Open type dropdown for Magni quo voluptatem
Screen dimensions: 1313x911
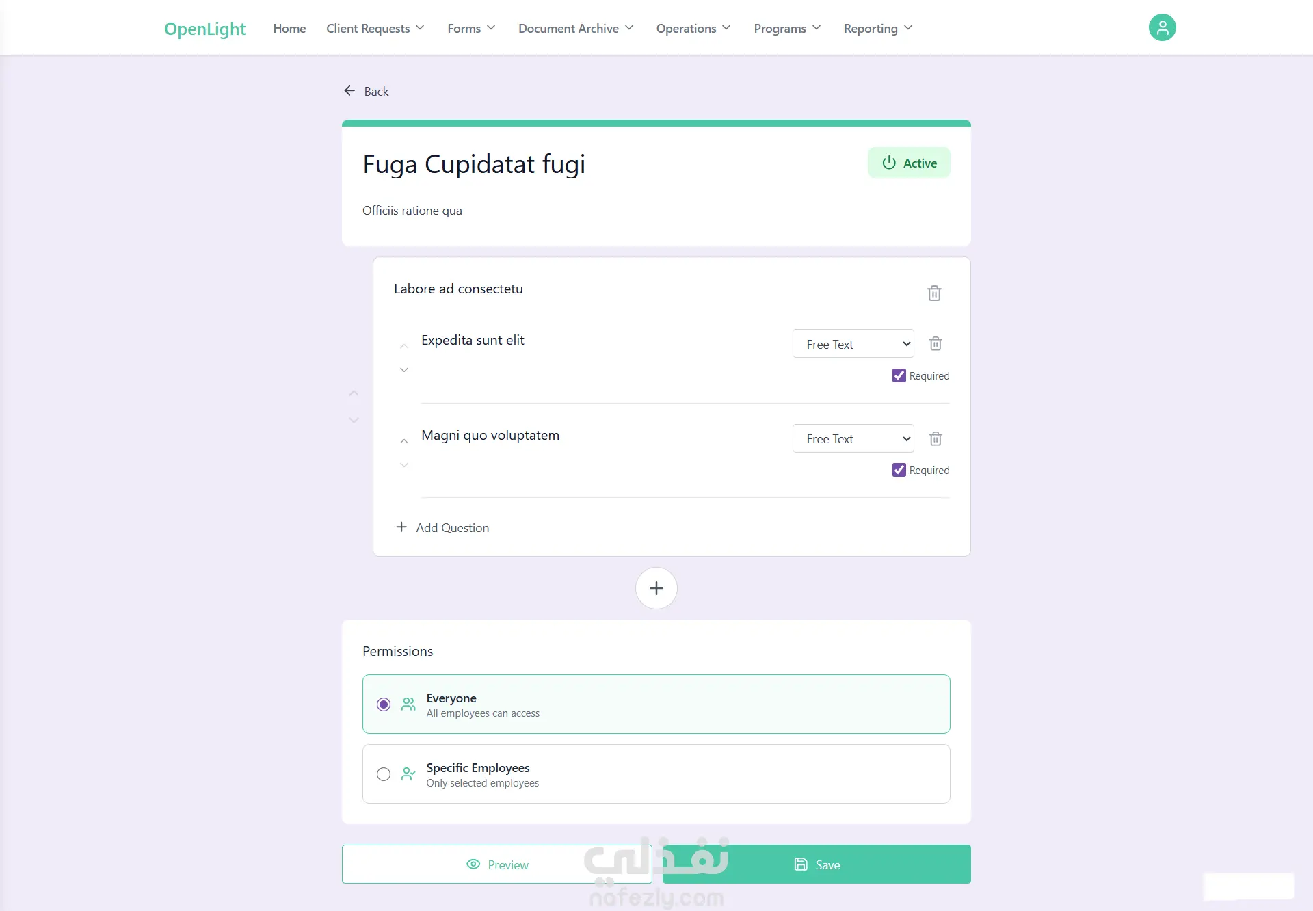[x=853, y=438]
